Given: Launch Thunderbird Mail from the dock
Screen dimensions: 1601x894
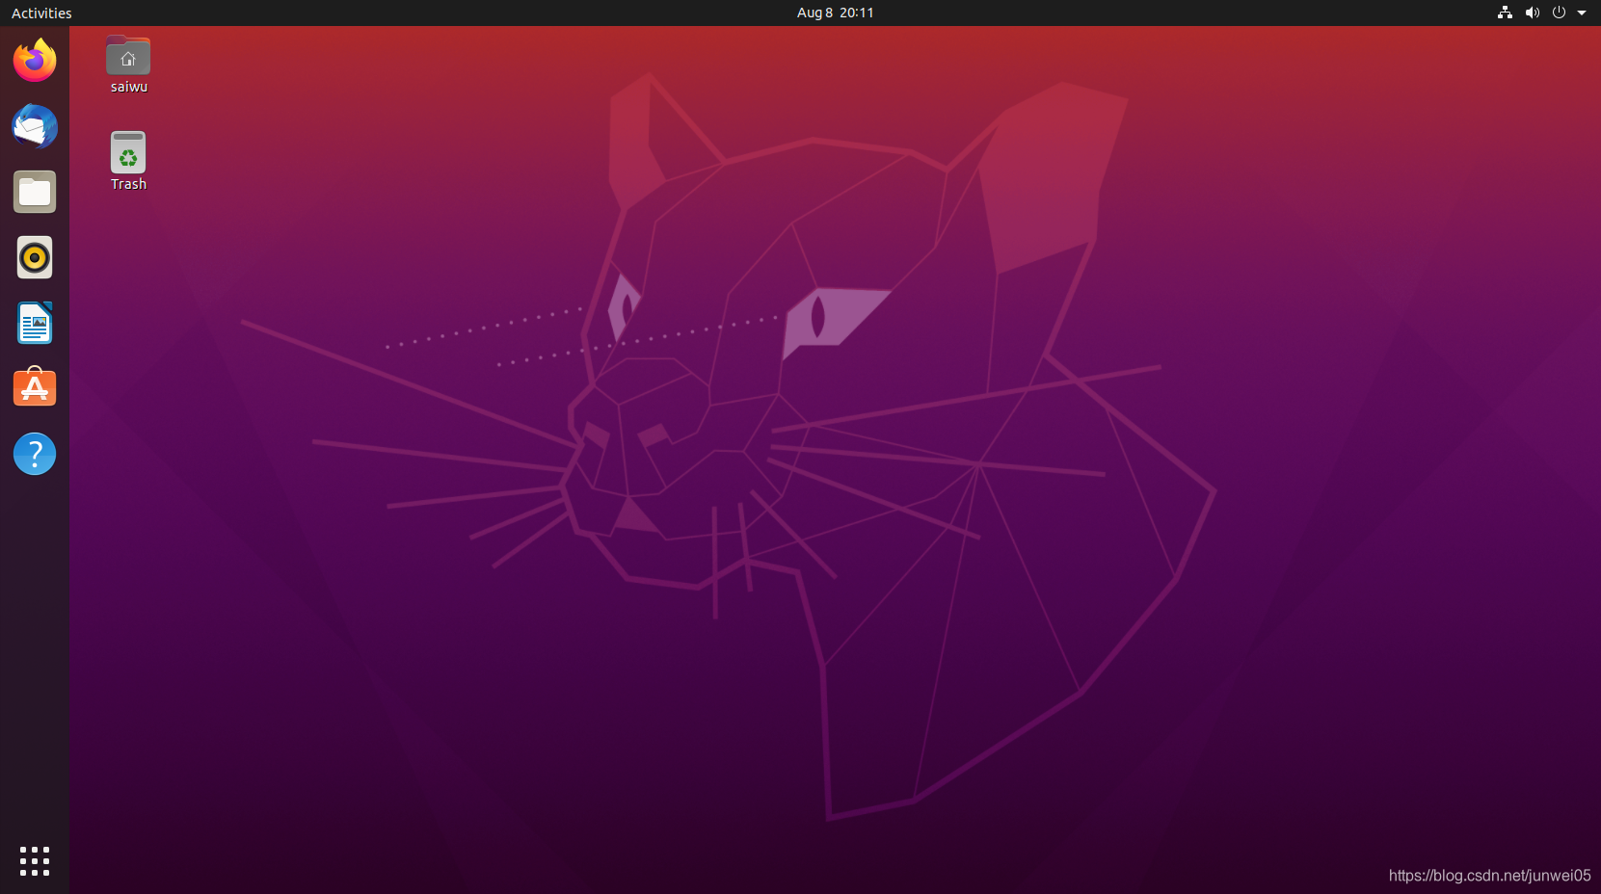Looking at the screenshot, I should [35, 126].
